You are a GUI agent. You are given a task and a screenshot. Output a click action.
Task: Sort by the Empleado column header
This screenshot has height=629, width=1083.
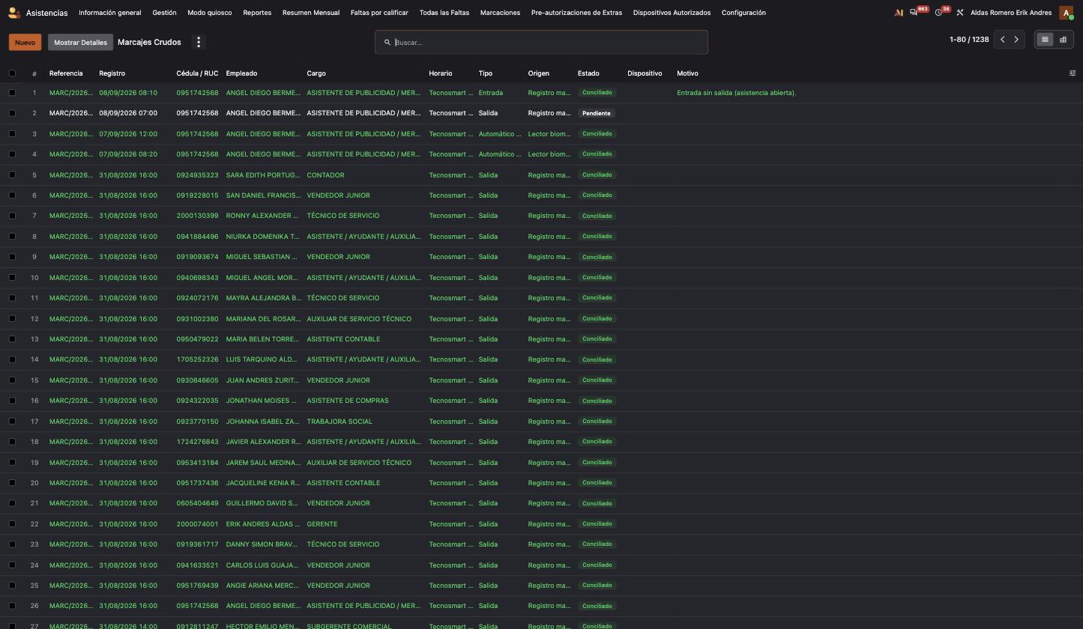pos(241,73)
